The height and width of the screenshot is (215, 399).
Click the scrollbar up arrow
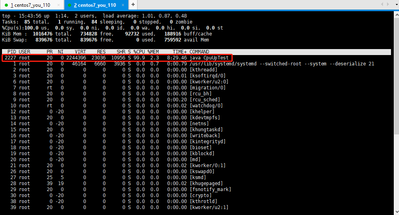click(397, 15)
